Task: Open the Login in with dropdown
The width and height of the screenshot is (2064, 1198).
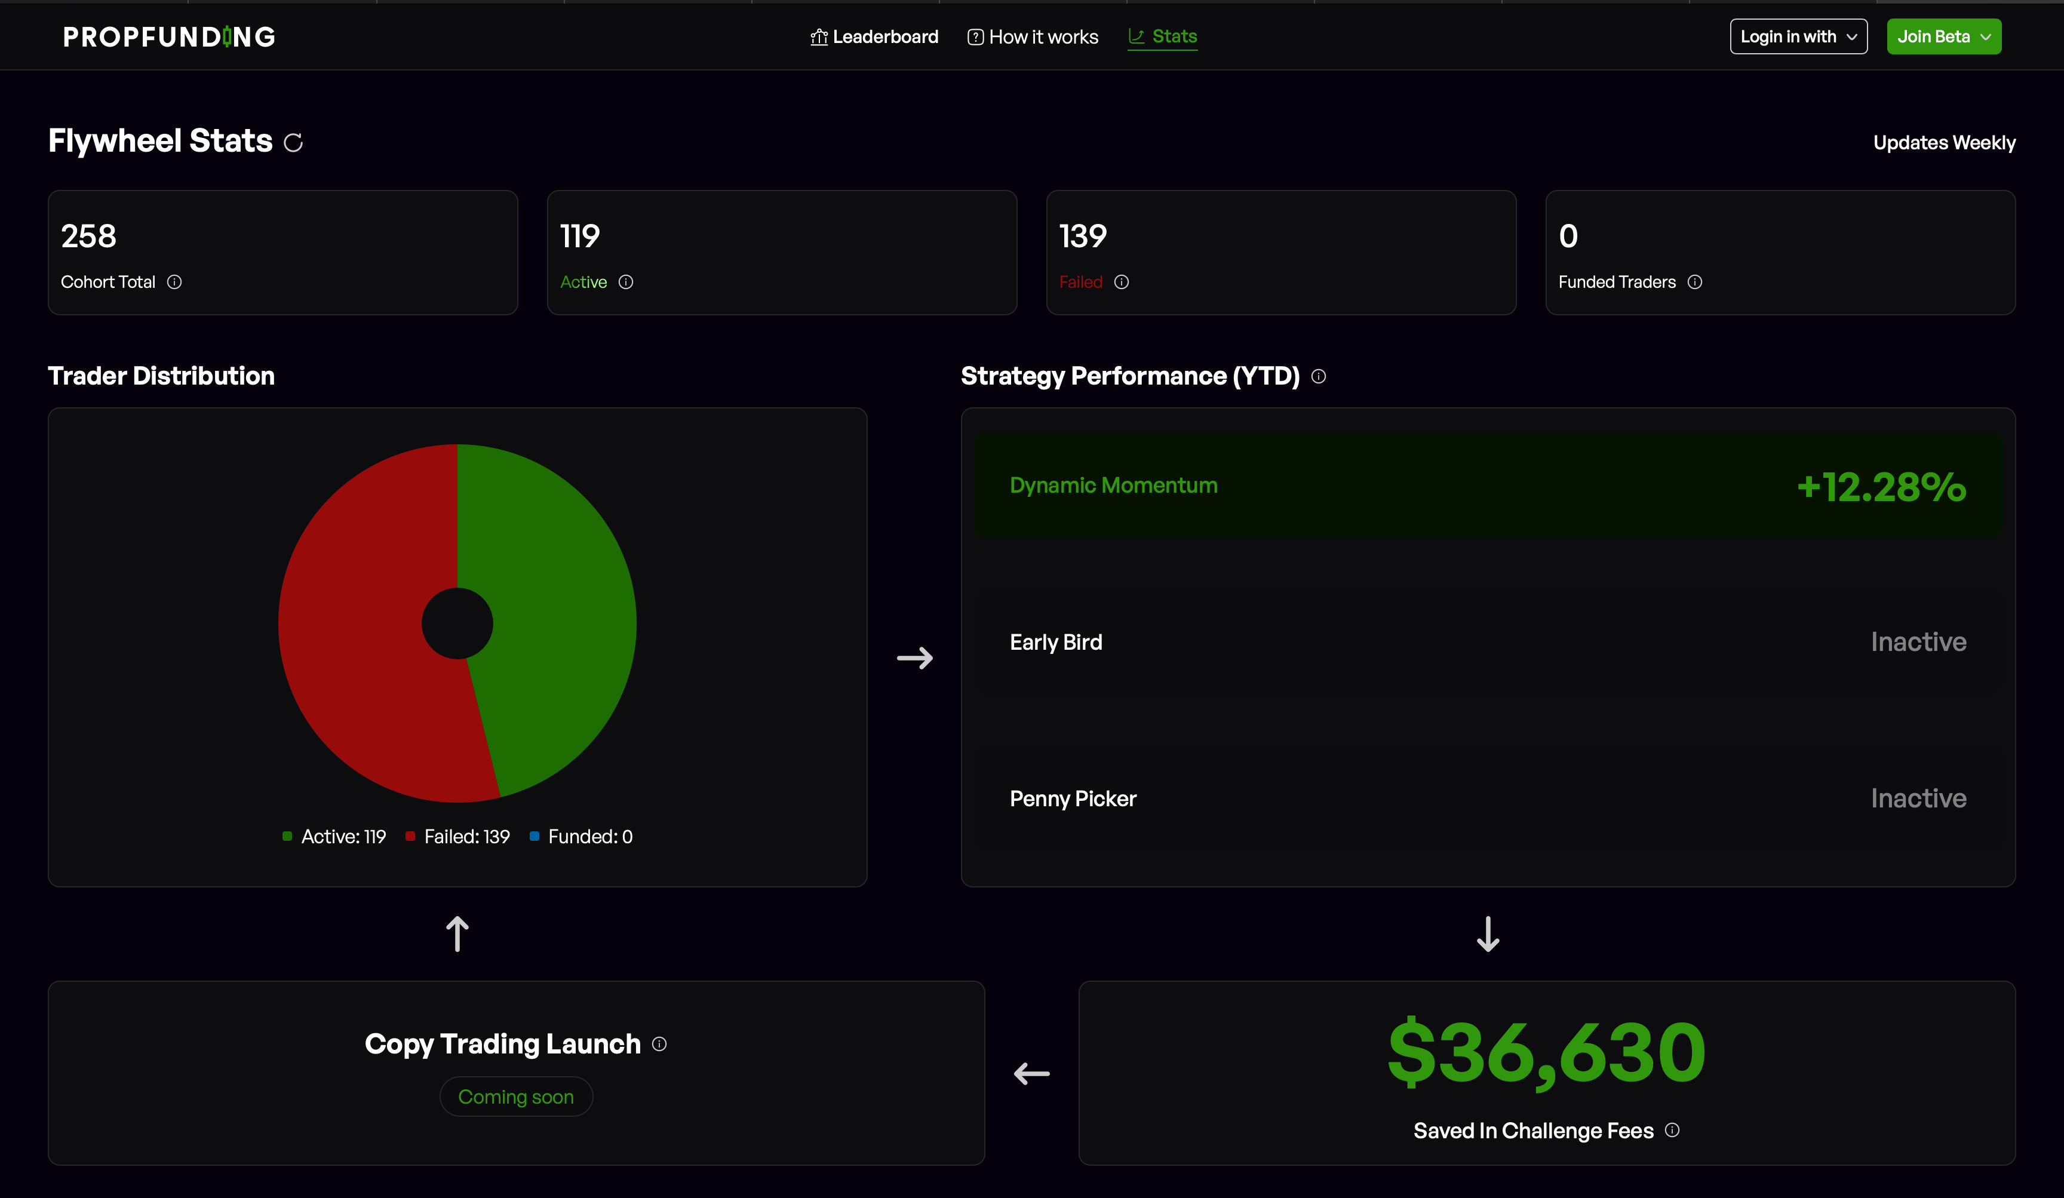Action: (x=1798, y=37)
